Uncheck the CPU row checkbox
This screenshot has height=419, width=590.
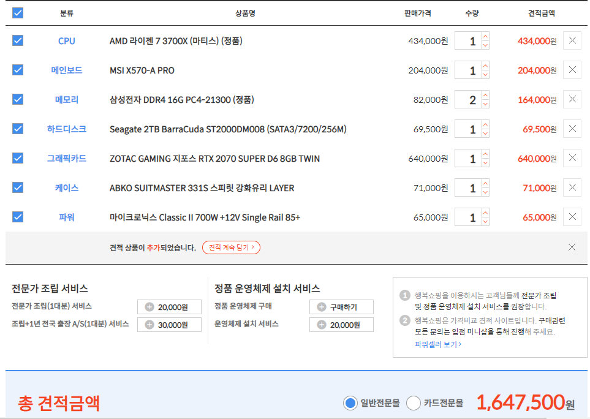[18, 40]
